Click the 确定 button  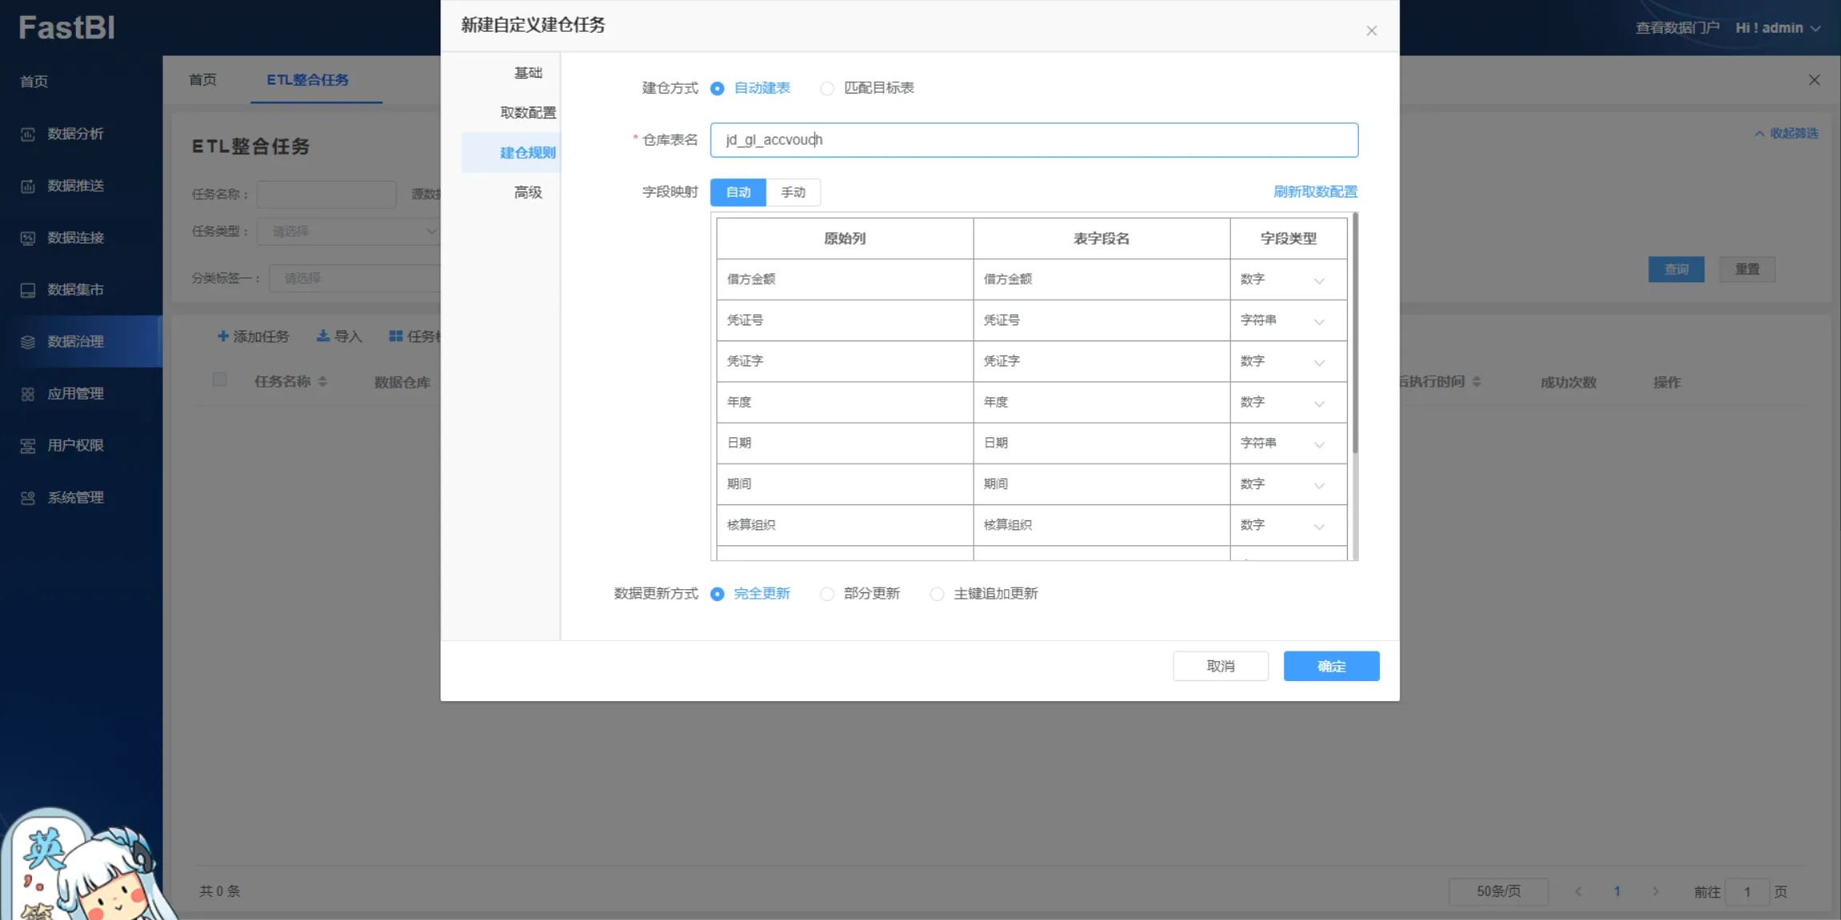pyautogui.click(x=1332, y=667)
